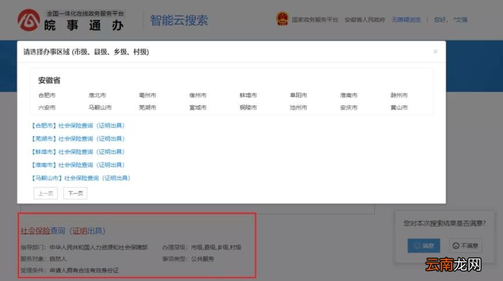Select 阜阳市 in the city list
Screen dimensions: 503x281
[x=299, y=95]
